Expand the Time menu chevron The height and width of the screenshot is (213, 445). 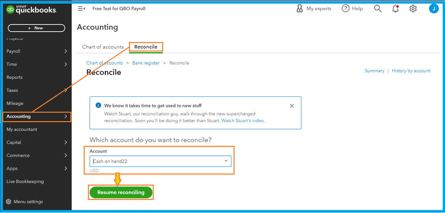tap(66, 64)
